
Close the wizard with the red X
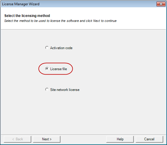pyautogui.click(x=161, y=4)
